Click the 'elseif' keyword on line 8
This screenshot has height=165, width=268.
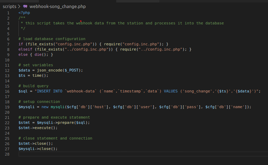click(25, 49)
